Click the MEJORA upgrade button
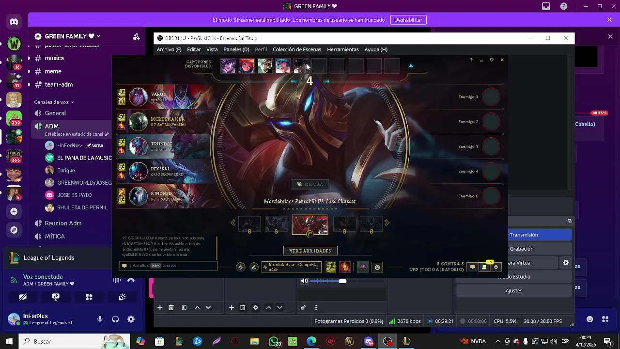The width and height of the screenshot is (620, 349). 310,184
